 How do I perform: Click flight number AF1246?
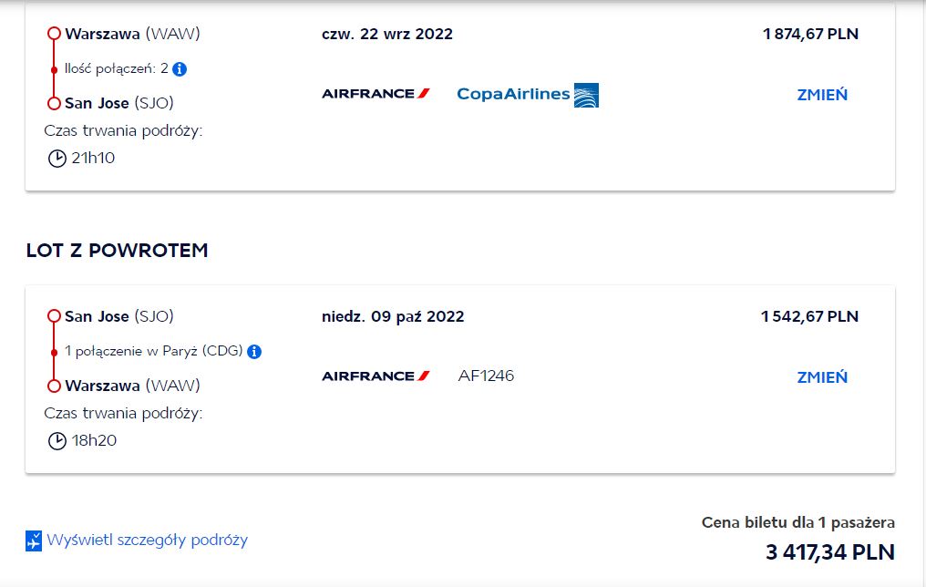pyautogui.click(x=486, y=376)
